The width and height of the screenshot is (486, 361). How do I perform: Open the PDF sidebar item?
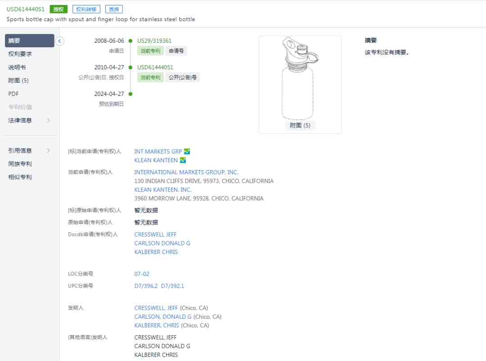coord(13,94)
